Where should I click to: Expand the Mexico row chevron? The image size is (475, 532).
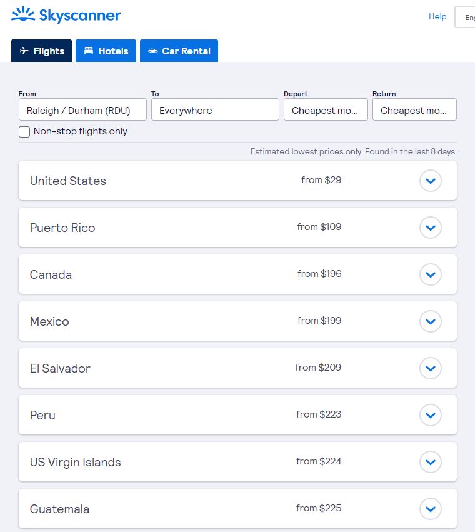pyautogui.click(x=430, y=321)
